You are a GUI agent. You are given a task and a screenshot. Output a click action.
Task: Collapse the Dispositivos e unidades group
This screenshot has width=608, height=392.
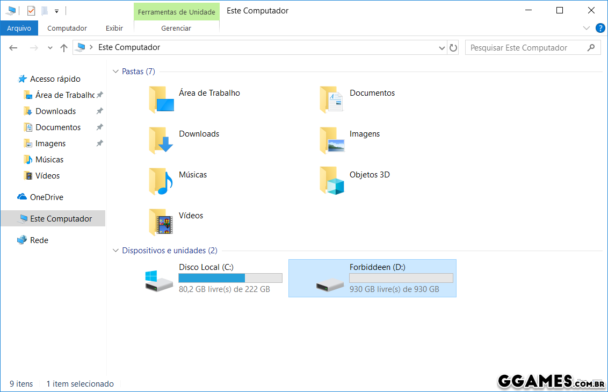[115, 251]
